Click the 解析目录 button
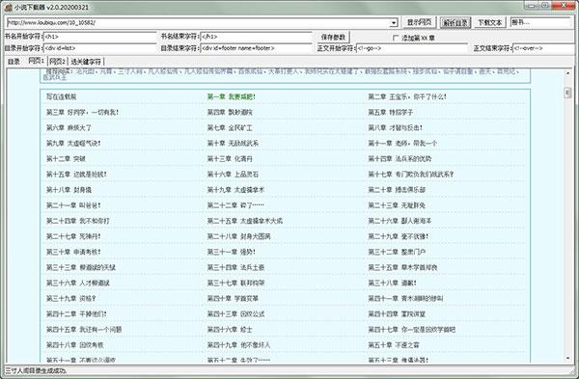This screenshot has width=579, height=379. pyautogui.click(x=455, y=23)
